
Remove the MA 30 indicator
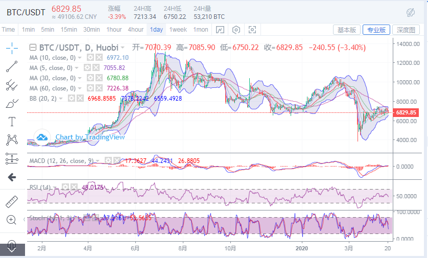click(99, 78)
